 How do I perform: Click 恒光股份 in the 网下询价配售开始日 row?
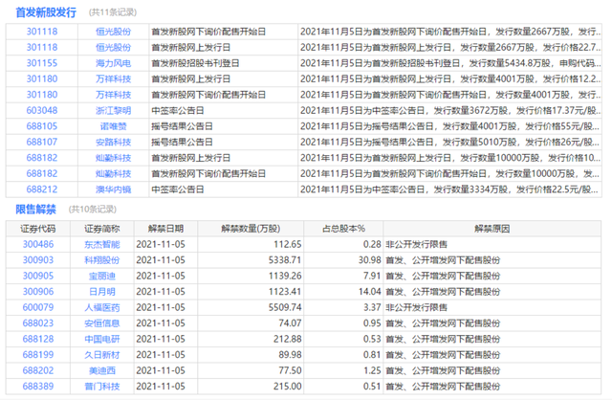[113, 32]
